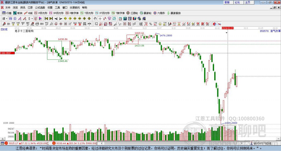The image size is (281, 151).
Task: Open the 文件 menu
Action: (x=8, y=7)
